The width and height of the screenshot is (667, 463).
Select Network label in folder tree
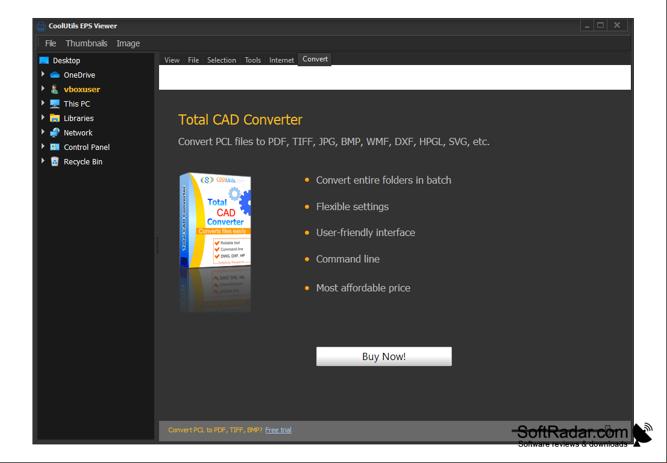(x=78, y=132)
